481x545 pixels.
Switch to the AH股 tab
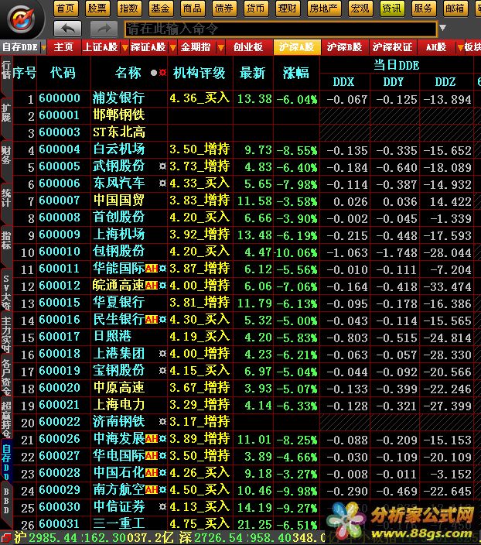click(436, 47)
